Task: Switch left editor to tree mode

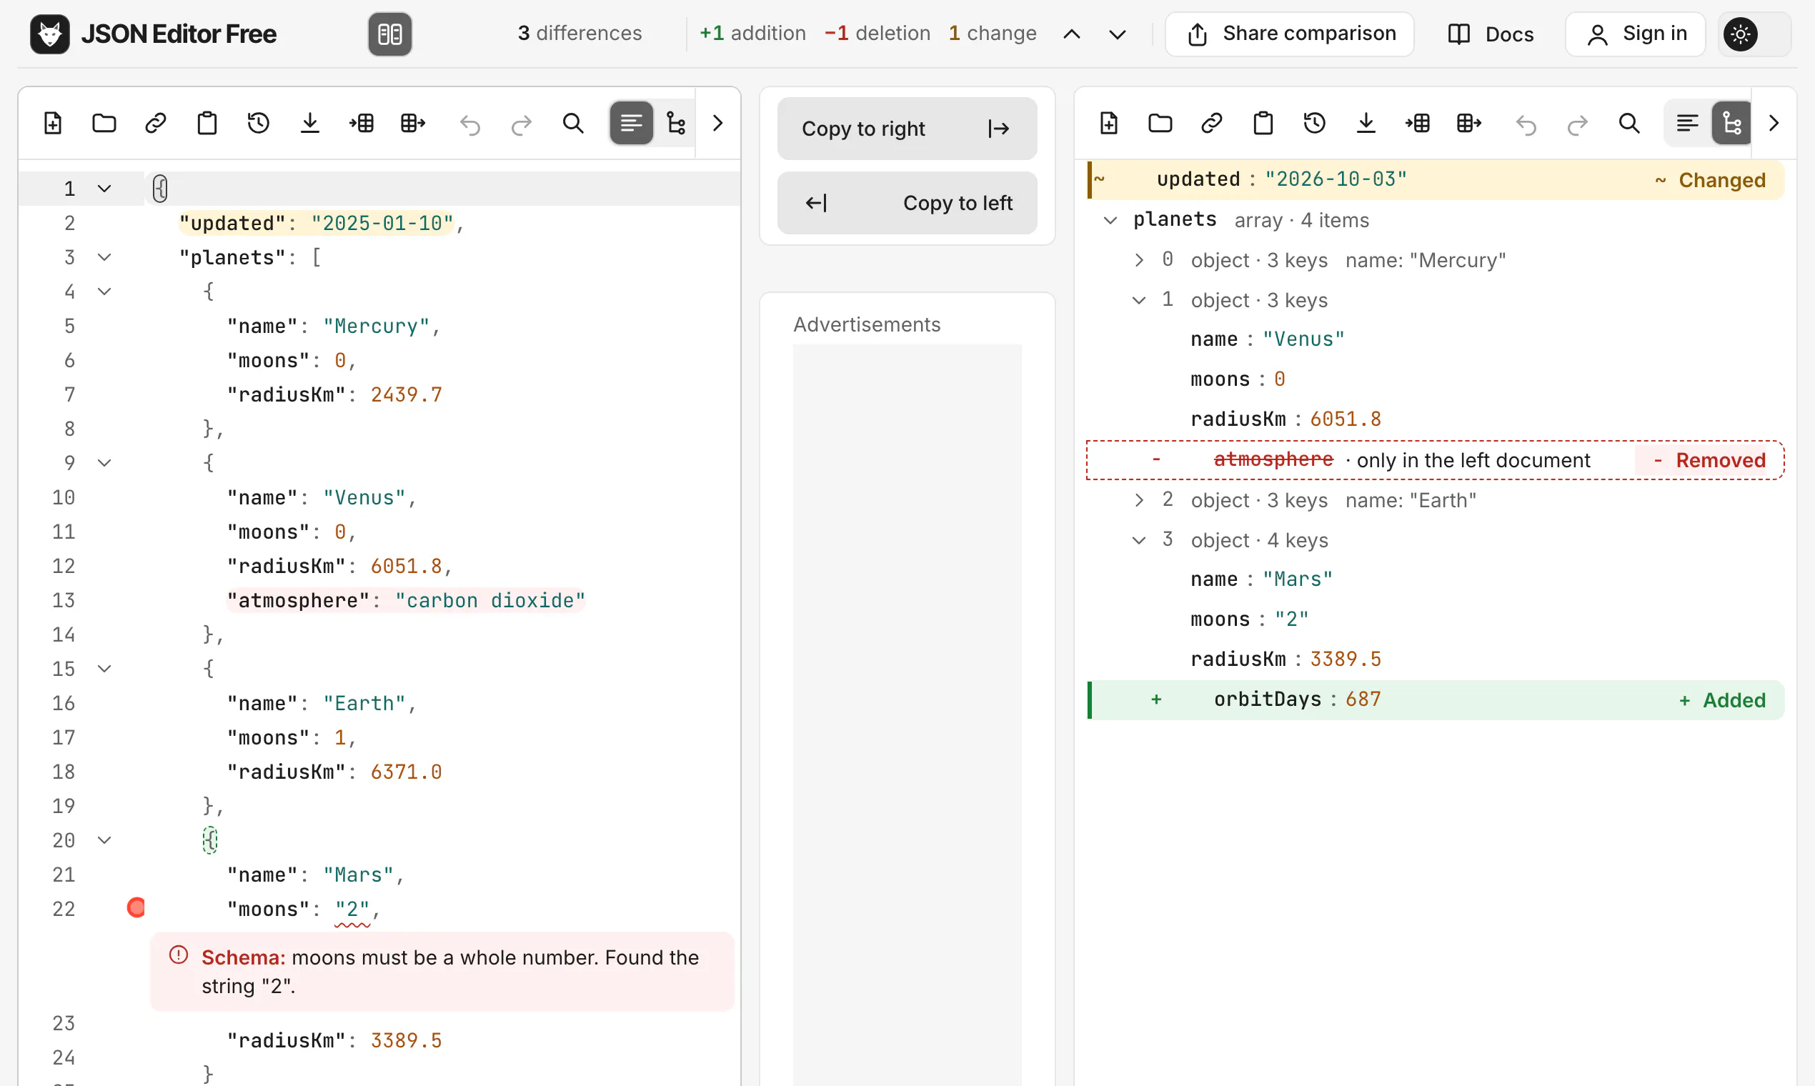Action: pyautogui.click(x=676, y=123)
